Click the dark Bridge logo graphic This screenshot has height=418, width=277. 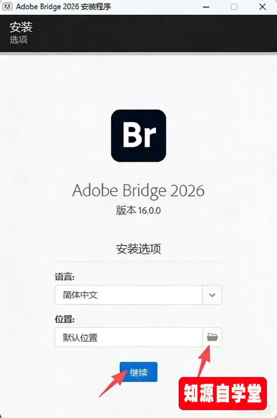[138, 135]
